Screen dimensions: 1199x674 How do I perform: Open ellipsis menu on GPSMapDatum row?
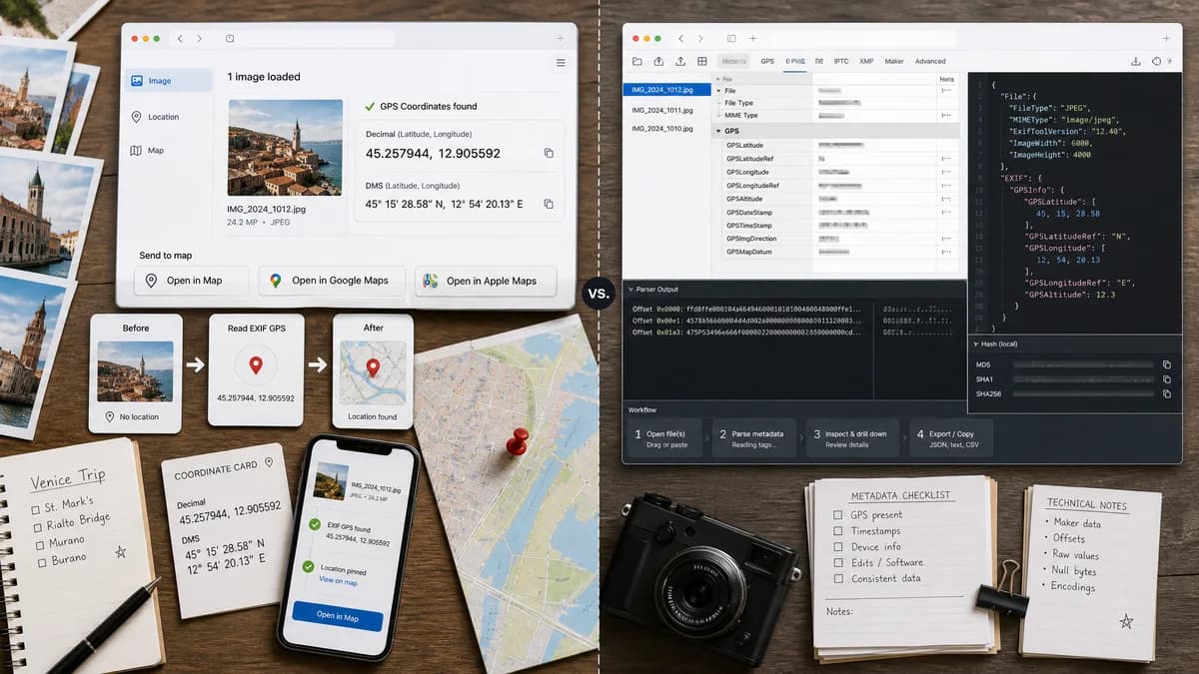pos(946,253)
